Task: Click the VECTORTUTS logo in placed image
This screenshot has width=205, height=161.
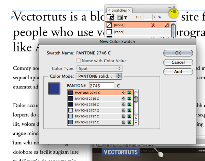Action: pos(121,152)
